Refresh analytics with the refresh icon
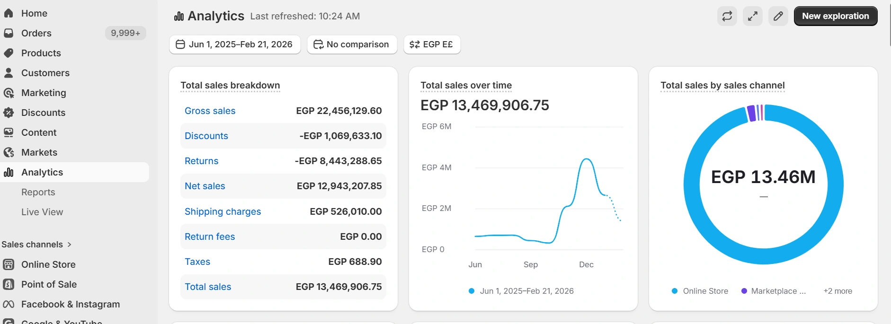891x324 pixels. pyautogui.click(x=727, y=16)
